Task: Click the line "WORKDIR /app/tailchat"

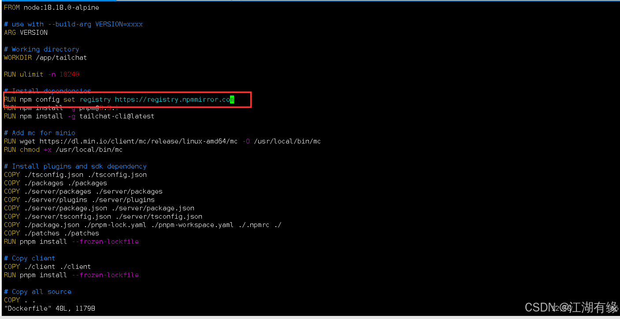Action: click(45, 58)
